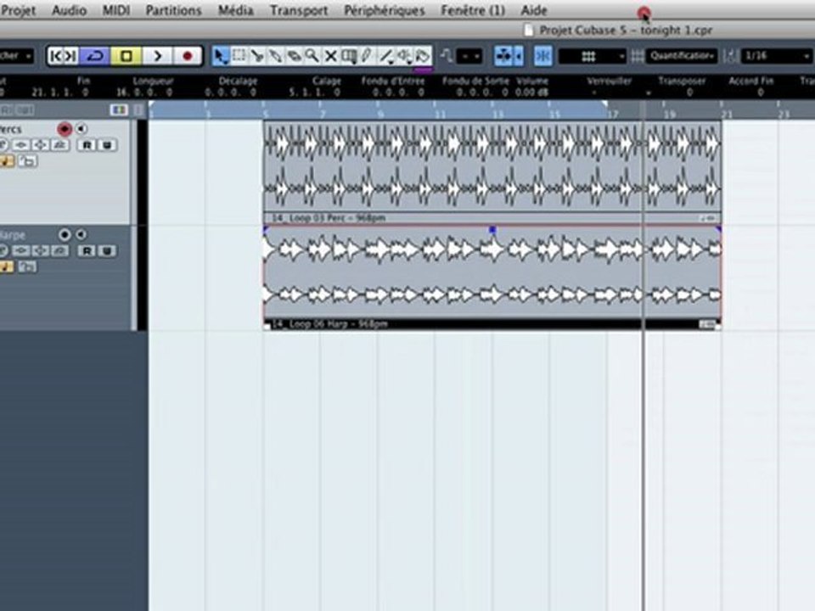This screenshot has height=611, width=815.
Task: Select the Split scissors tool
Action: pyautogui.click(x=257, y=56)
